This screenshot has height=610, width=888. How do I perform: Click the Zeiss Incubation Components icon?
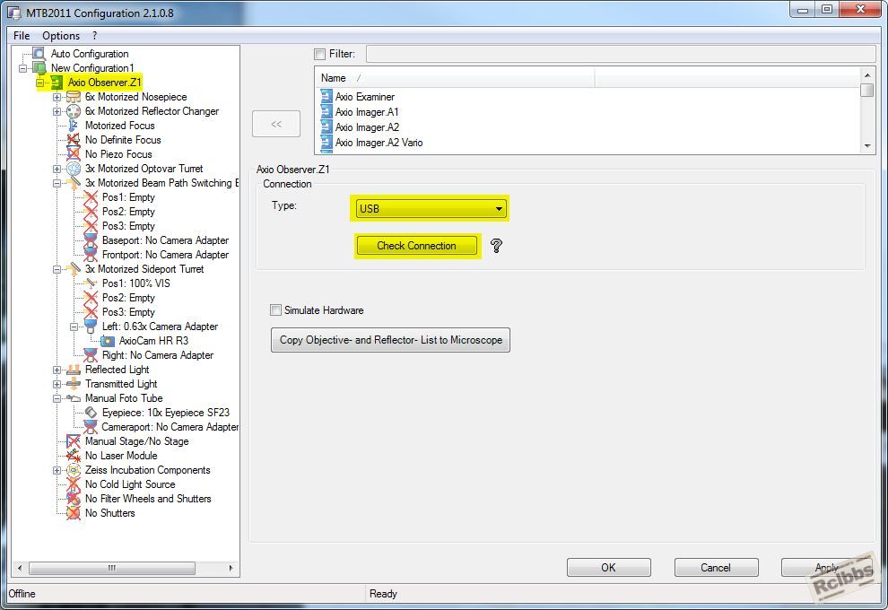point(73,470)
